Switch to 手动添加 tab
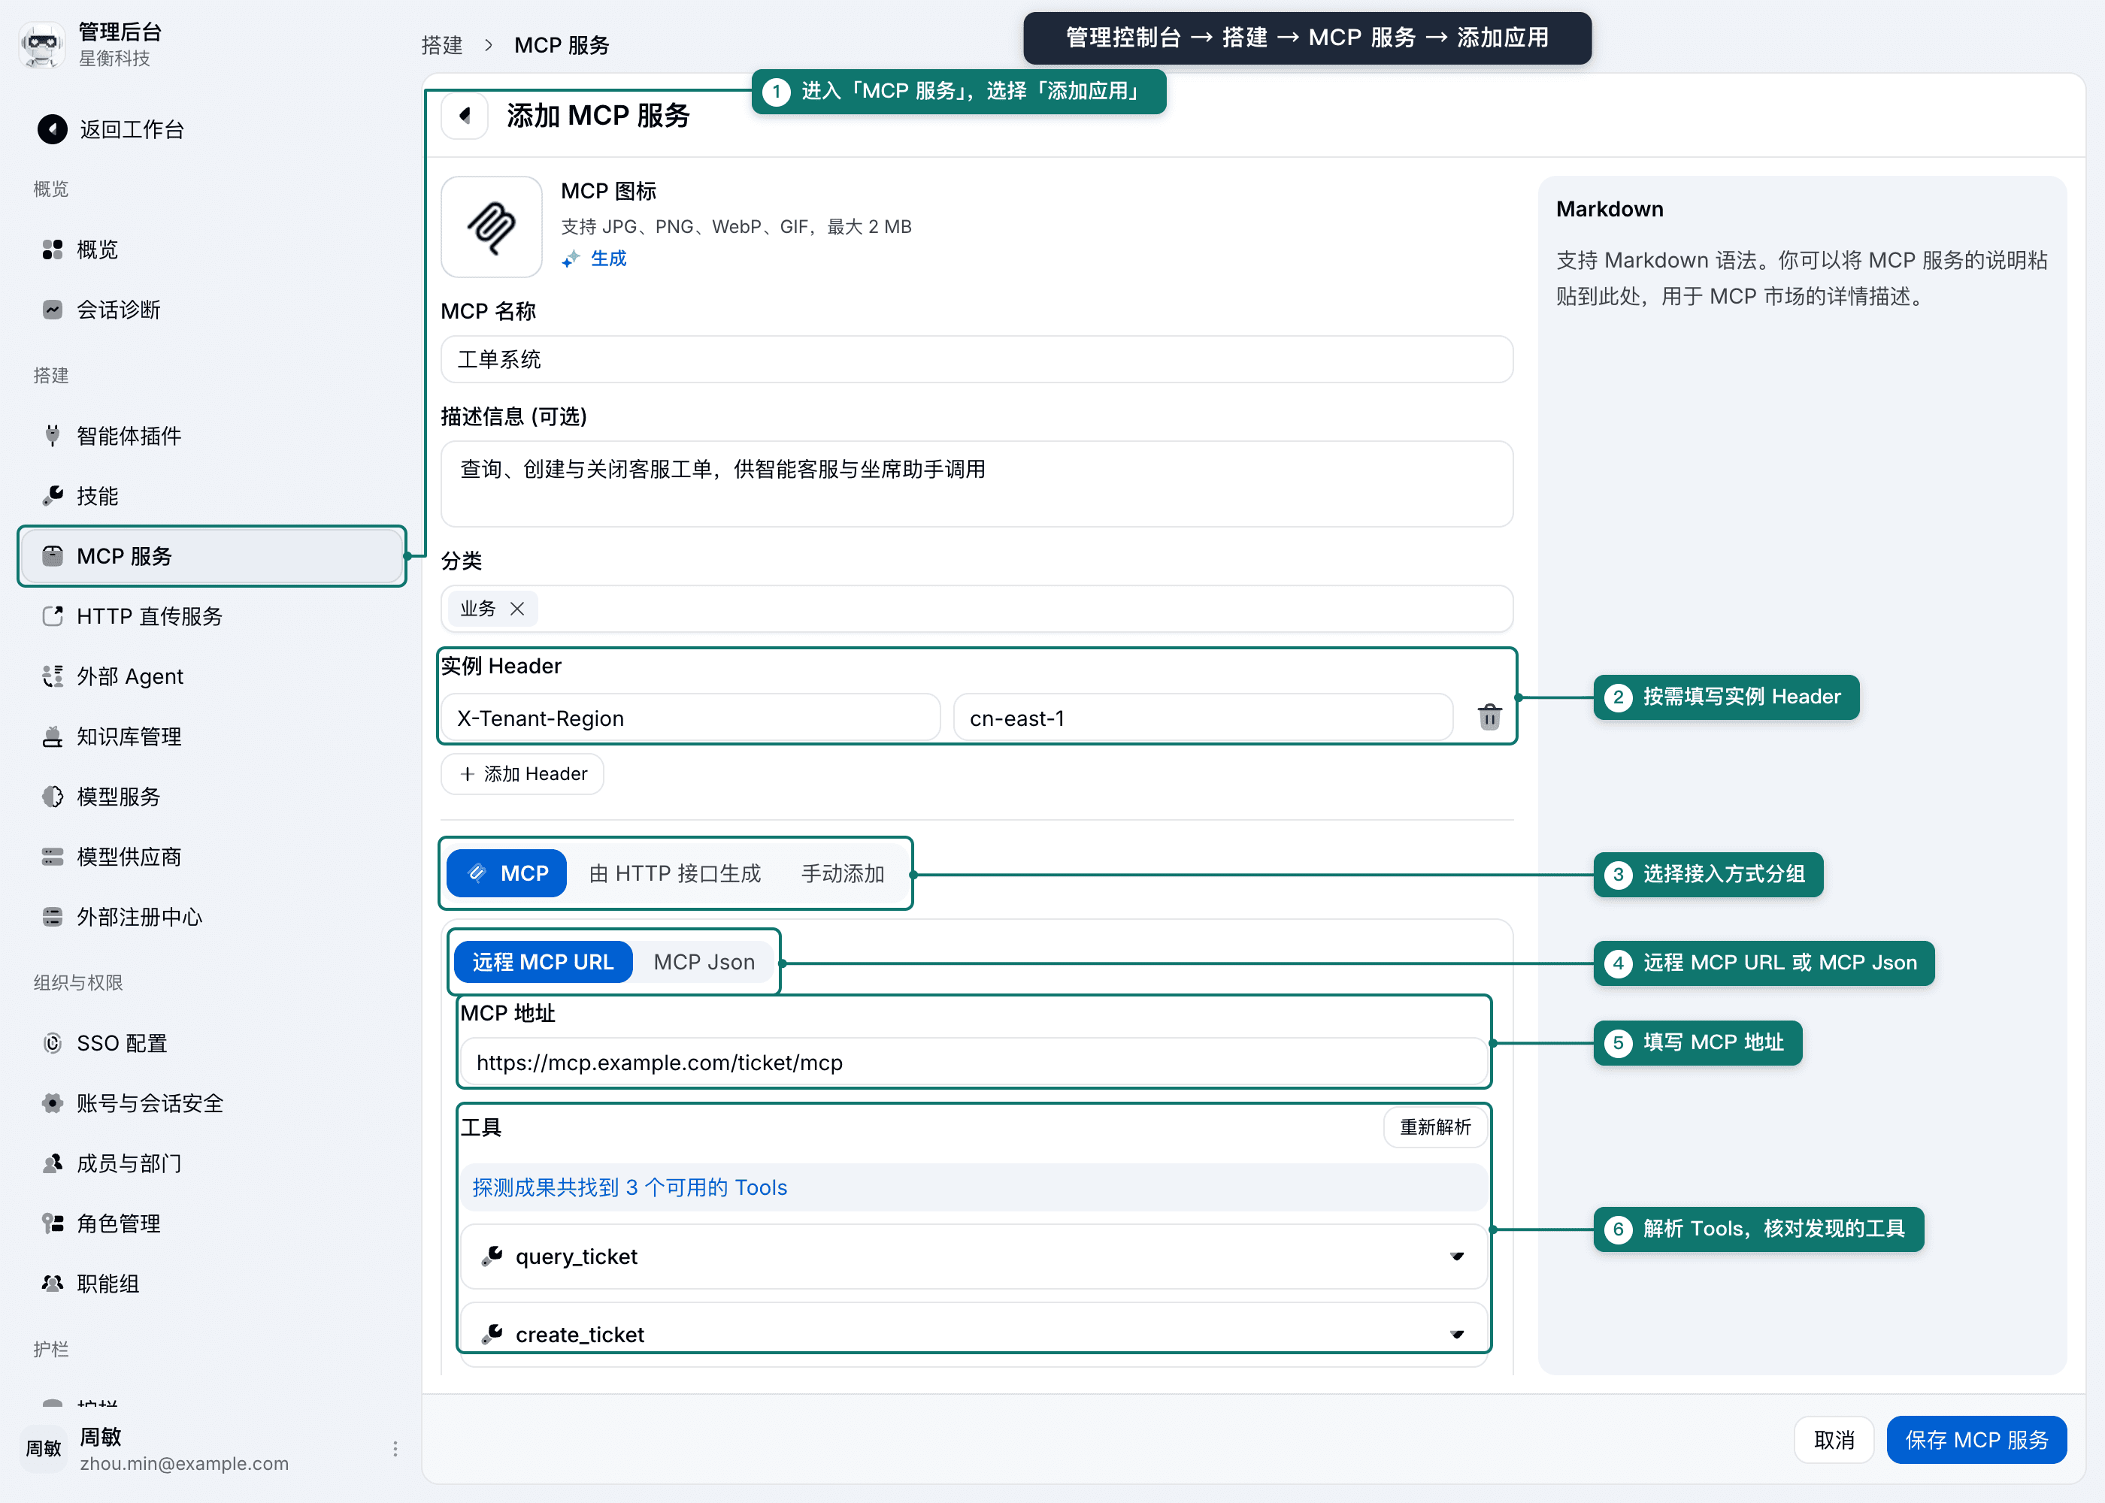Screen dimensions: 2105x1503 (x=842, y=872)
